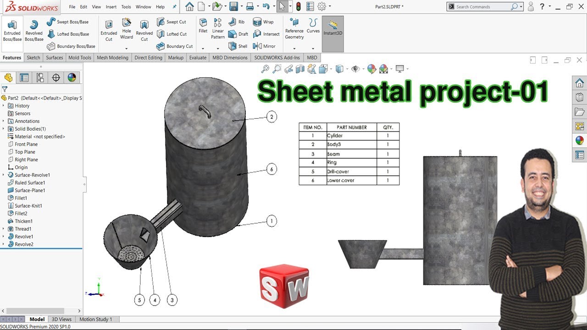Click Edit Appearance icon in view toolbar
Image resolution: width=587 pixels, height=330 pixels.
pos(371,69)
